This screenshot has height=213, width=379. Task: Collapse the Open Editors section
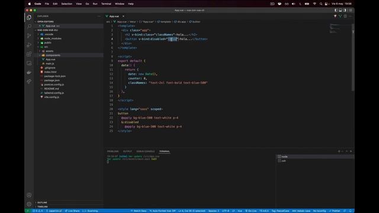(45, 22)
